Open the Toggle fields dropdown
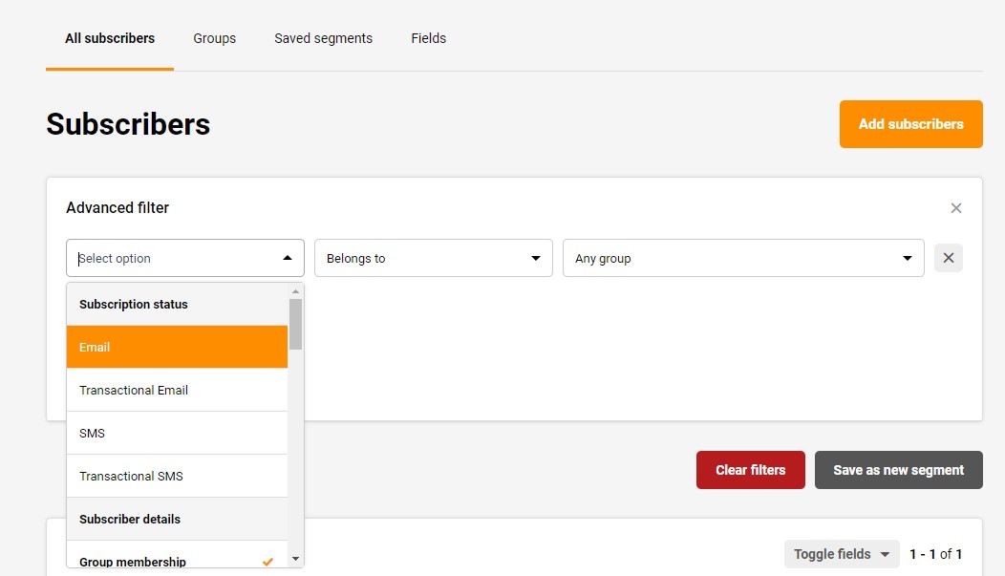Viewport: 1005px width, 576px height. [x=841, y=554]
